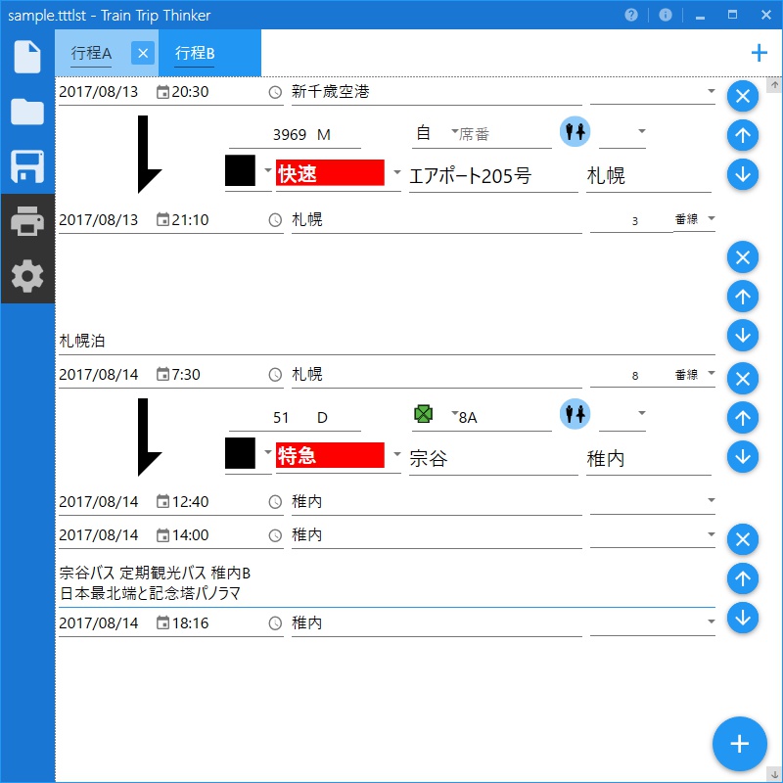Print the itinerary with printer icon
The image size is (783, 783).
point(27,221)
